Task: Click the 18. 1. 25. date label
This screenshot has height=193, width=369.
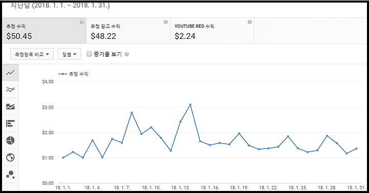Action: point(298,188)
